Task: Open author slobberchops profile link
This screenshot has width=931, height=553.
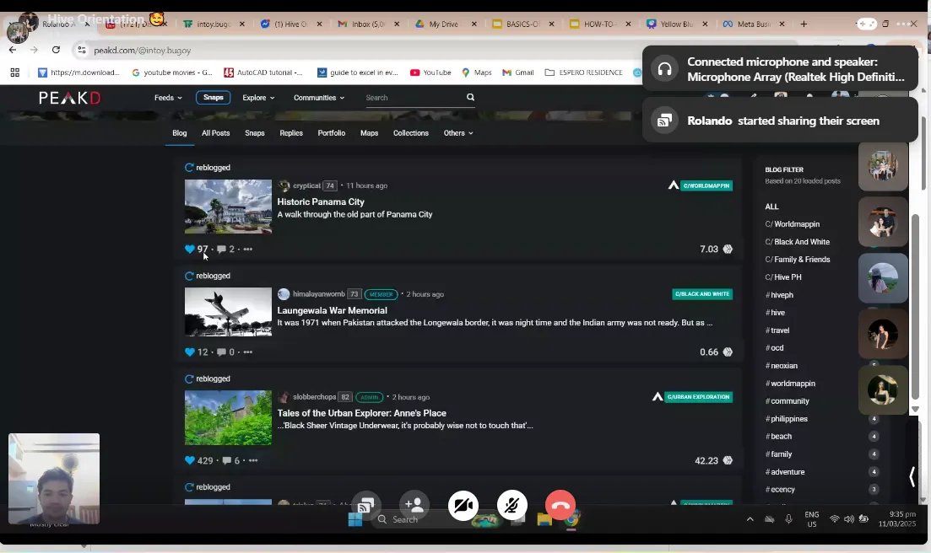Action: pos(314,397)
